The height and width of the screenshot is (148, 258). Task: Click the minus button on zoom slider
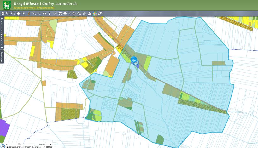[2, 48]
